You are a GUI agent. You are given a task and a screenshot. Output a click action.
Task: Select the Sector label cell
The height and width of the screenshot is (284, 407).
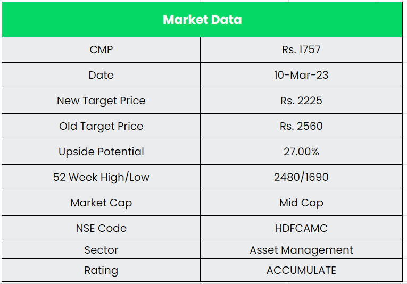click(101, 250)
